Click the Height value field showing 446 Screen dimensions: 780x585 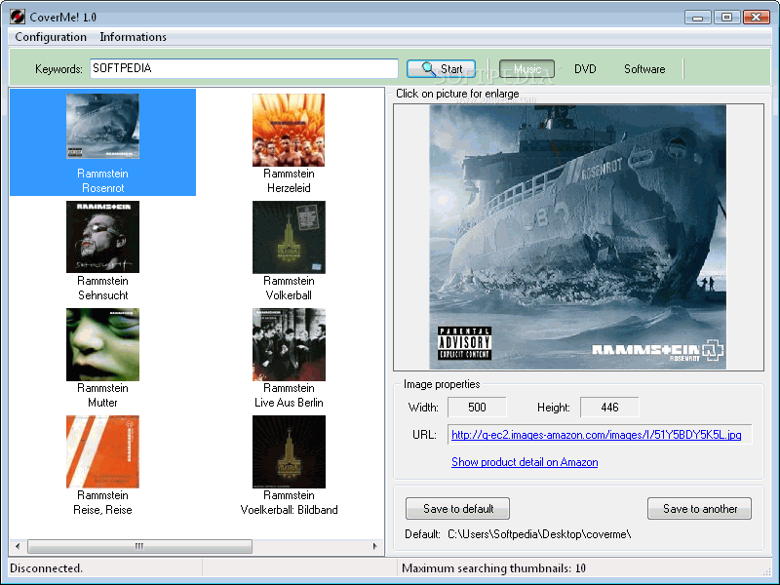coord(609,408)
